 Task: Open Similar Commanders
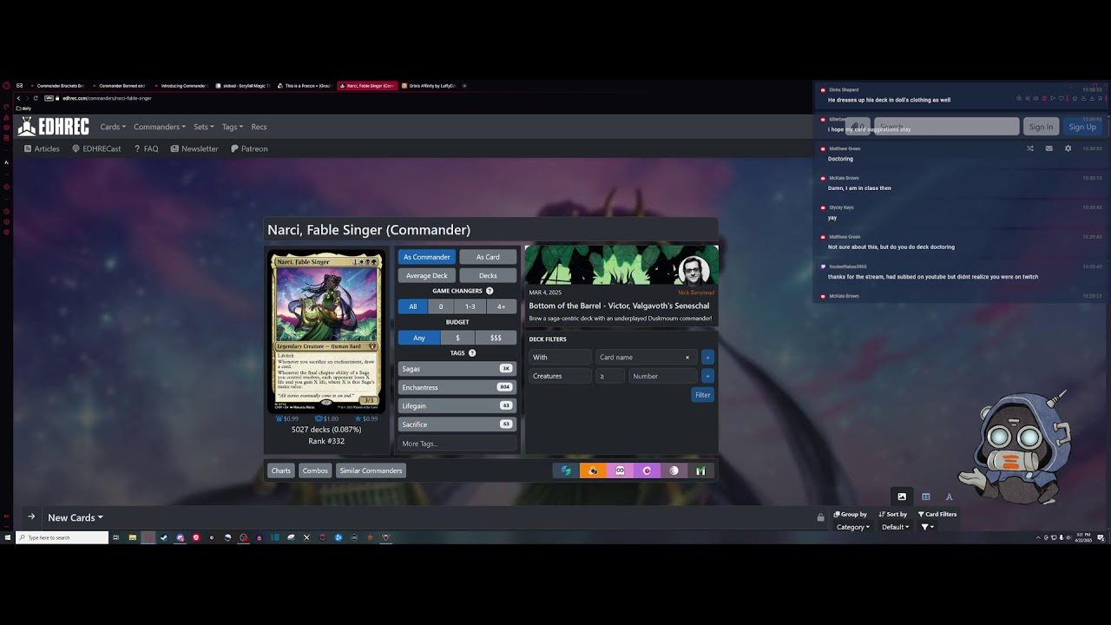coord(371,470)
